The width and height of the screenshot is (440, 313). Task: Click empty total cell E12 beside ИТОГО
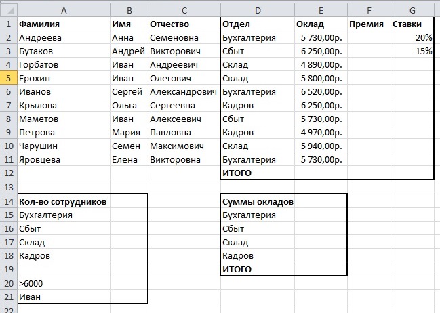click(x=321, y=173)
